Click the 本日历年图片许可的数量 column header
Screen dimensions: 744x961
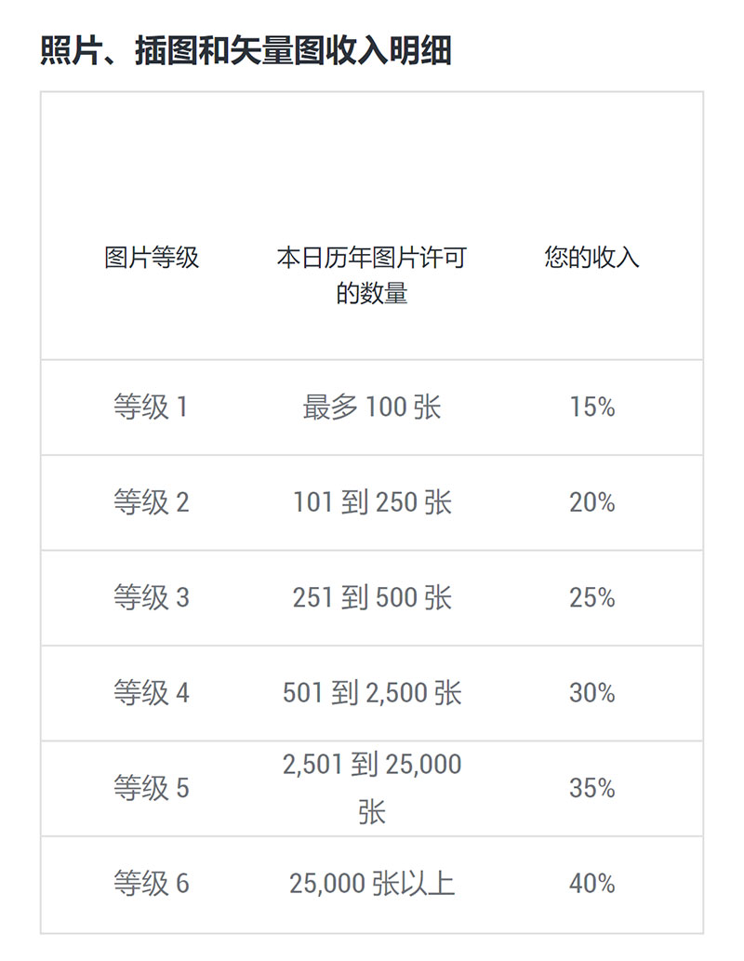371,275
